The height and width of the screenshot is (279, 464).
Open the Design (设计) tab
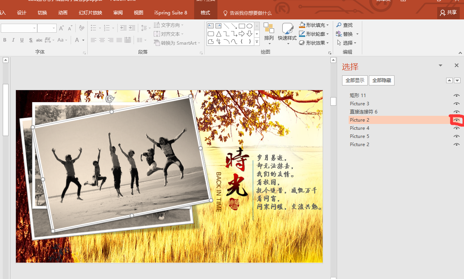(x=22, y=13)
